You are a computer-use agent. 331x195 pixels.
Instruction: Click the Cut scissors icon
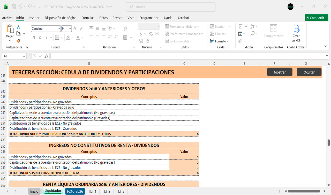[x=18, y=27]
